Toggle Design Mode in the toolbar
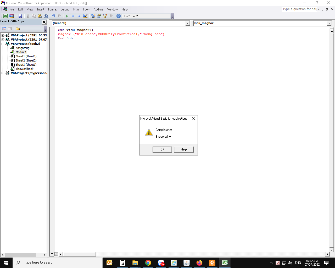Screen dimensions: 335x268 pos(85,16)
